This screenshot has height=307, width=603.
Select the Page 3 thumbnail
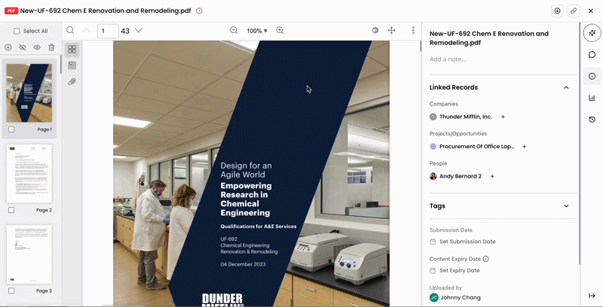[x=29, y=254]
